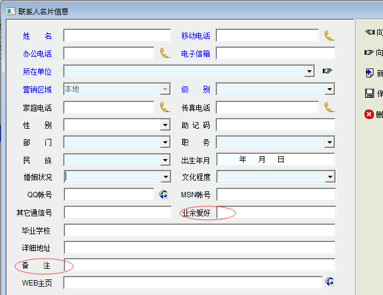Click the globe icon next to QQ帐号
Viewport: 383px width, 295px height.
[164, 194]
